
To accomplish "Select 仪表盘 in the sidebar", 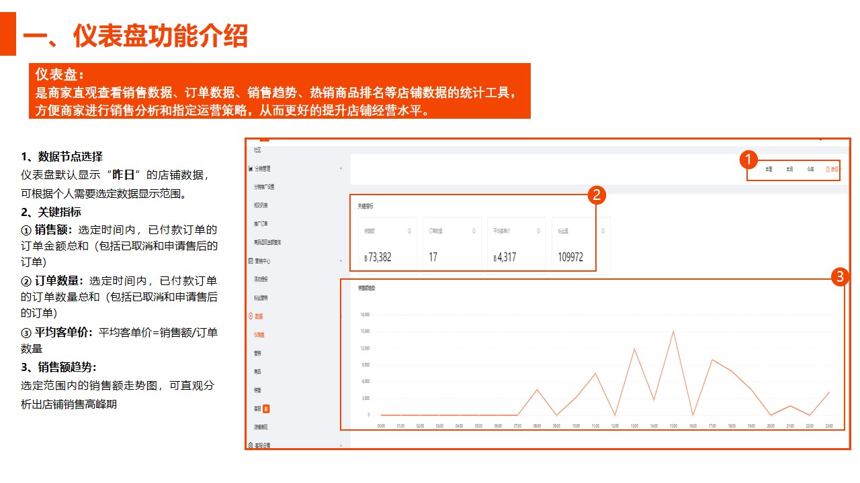I will 259,335.
